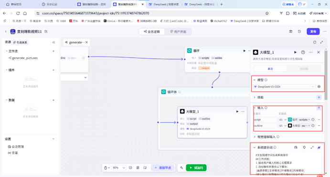The width and height of the screenshot is (330, 177).
Task: Expand the 技能 section
Action: pyautogui.click(x=255, y=97)
